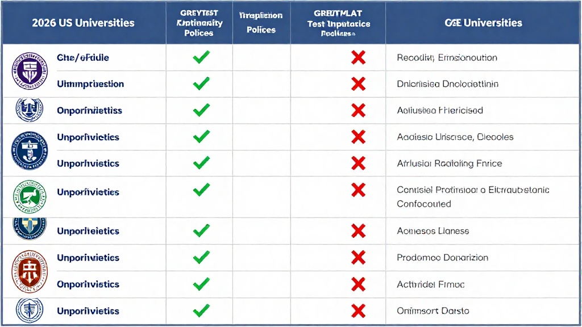
Task: Click the Contisiel Protinisioor multi-line cell
Action: (x=473, y=196)
